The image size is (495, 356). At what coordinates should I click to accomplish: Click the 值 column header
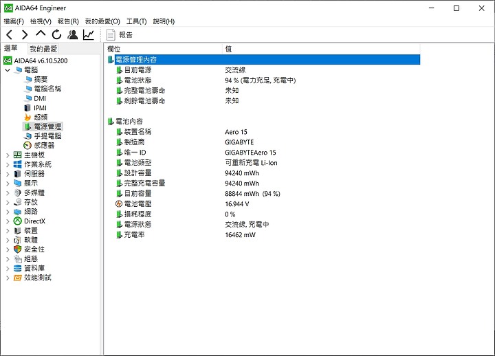321,49
